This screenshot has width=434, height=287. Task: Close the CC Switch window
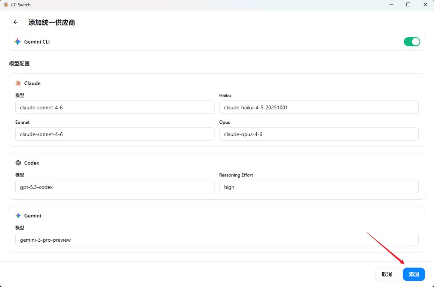point(426,5)
